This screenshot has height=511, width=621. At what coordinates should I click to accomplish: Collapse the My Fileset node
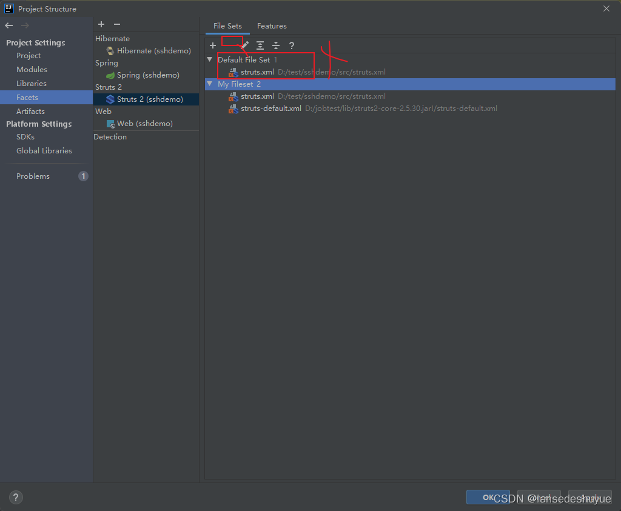pyautogui.click(x=209, y=84)
